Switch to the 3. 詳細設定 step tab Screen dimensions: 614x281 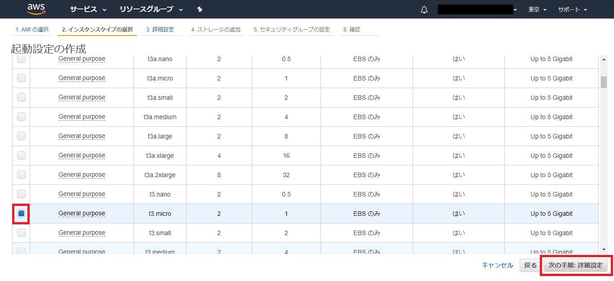pyautogui.click(x=160, y=30)
